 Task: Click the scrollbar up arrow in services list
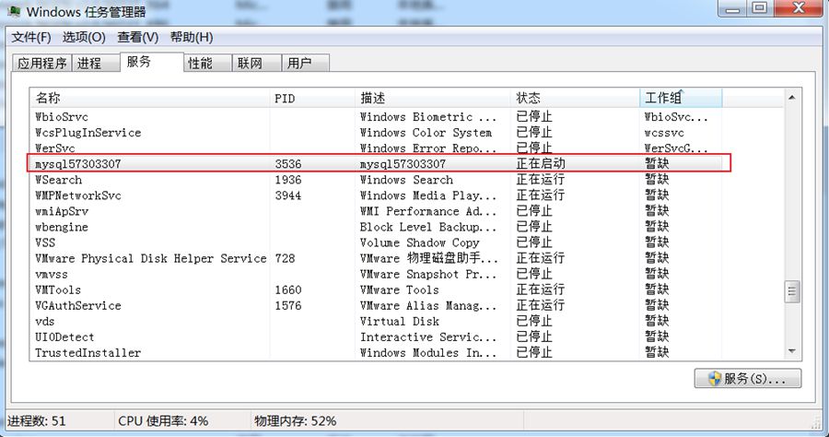click(x=791, y=98)
